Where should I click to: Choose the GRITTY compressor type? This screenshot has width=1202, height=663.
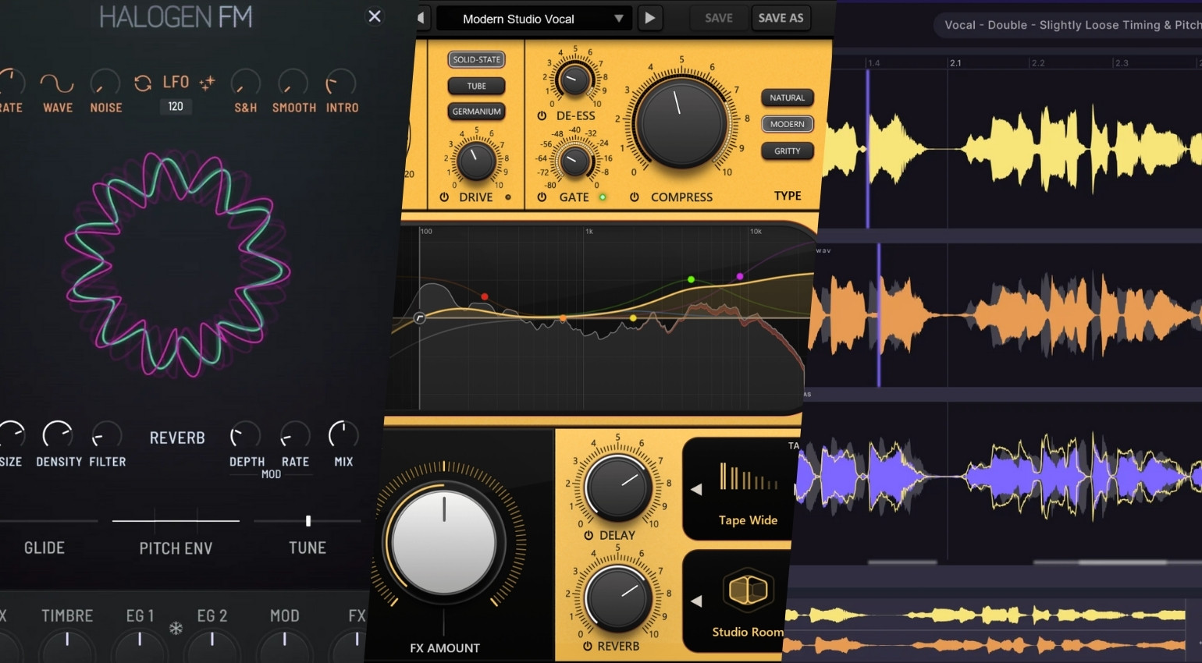pyautogui.click(x=787, y=151)
